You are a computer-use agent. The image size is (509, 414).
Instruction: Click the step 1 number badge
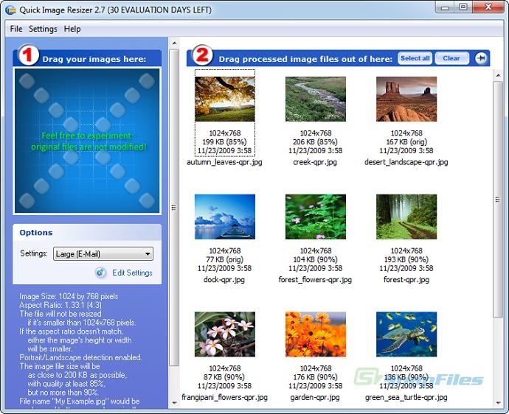click(28, 57)
